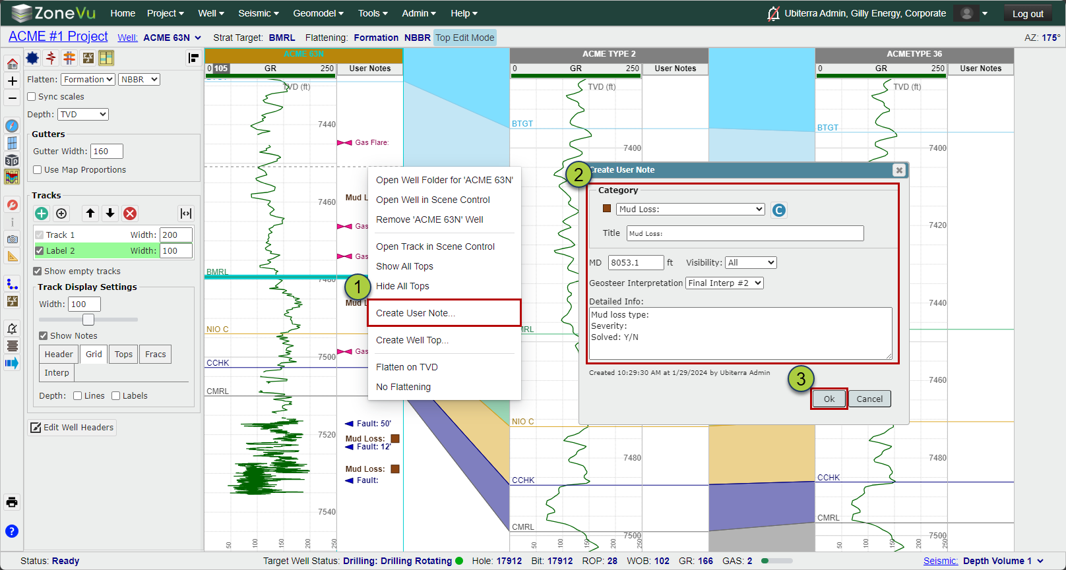Cancel the Create User Note dialog
The image size is (1066, 570).
[869, 399]
